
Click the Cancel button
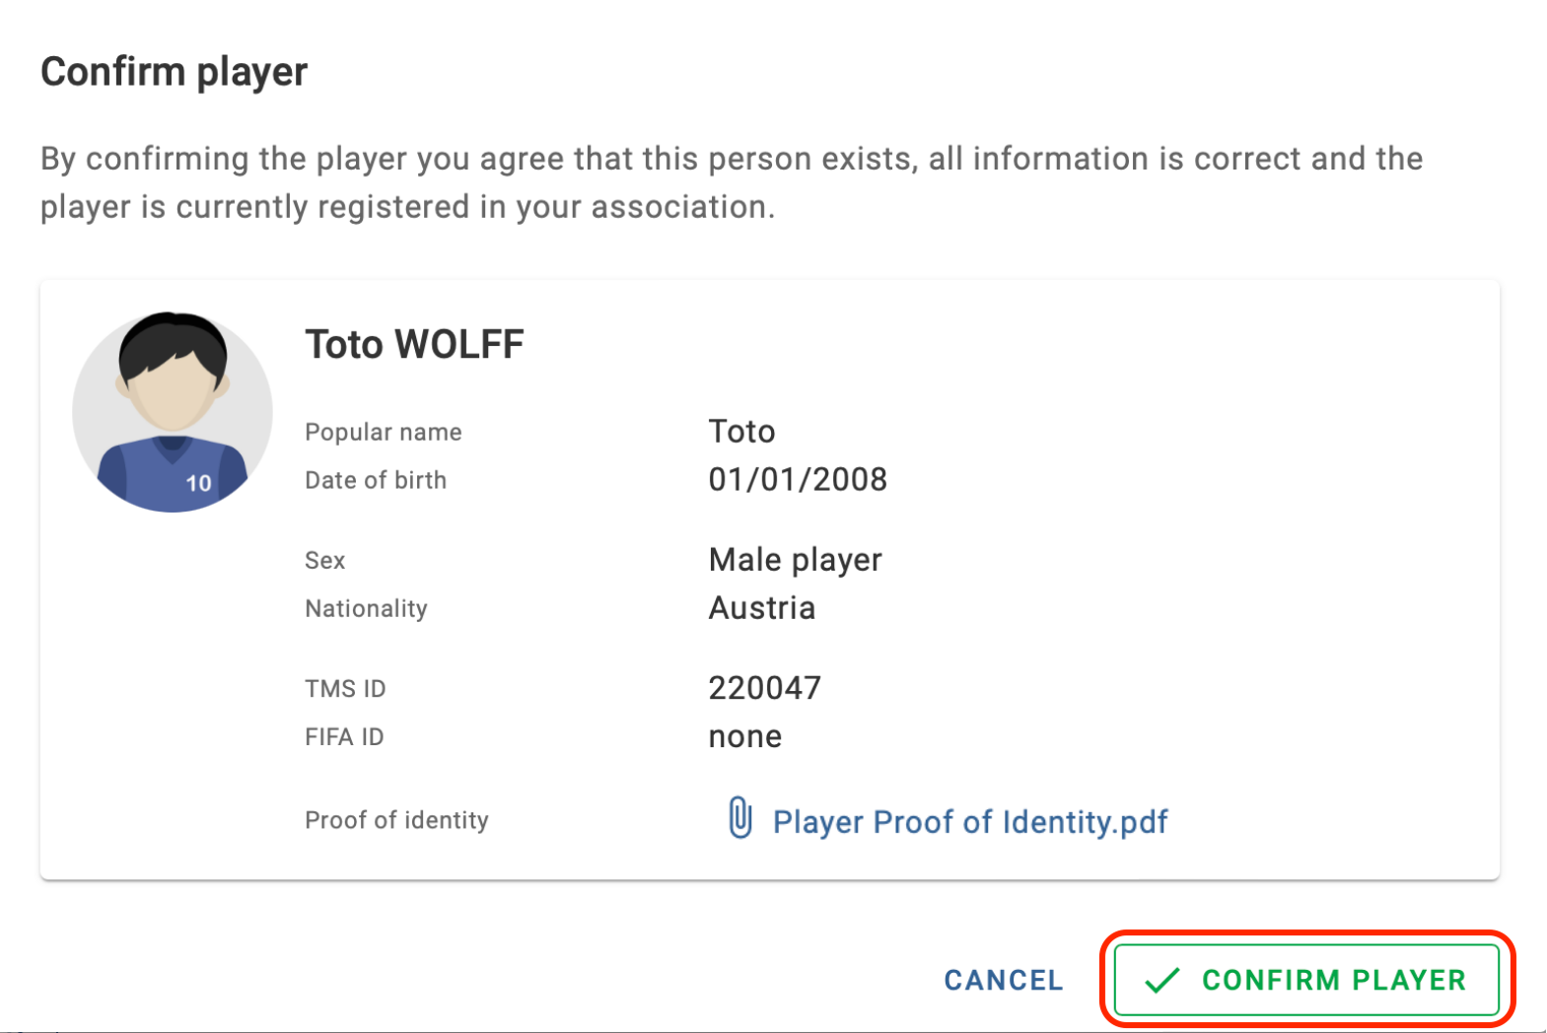click(x=1004, y=980)
